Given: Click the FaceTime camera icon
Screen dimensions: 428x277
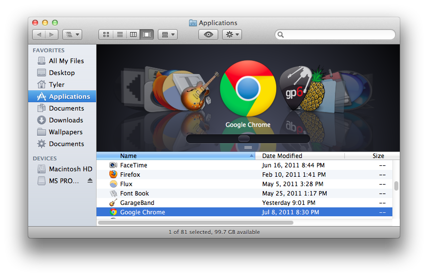Looking at the screenshot, I should pos(113,165).
